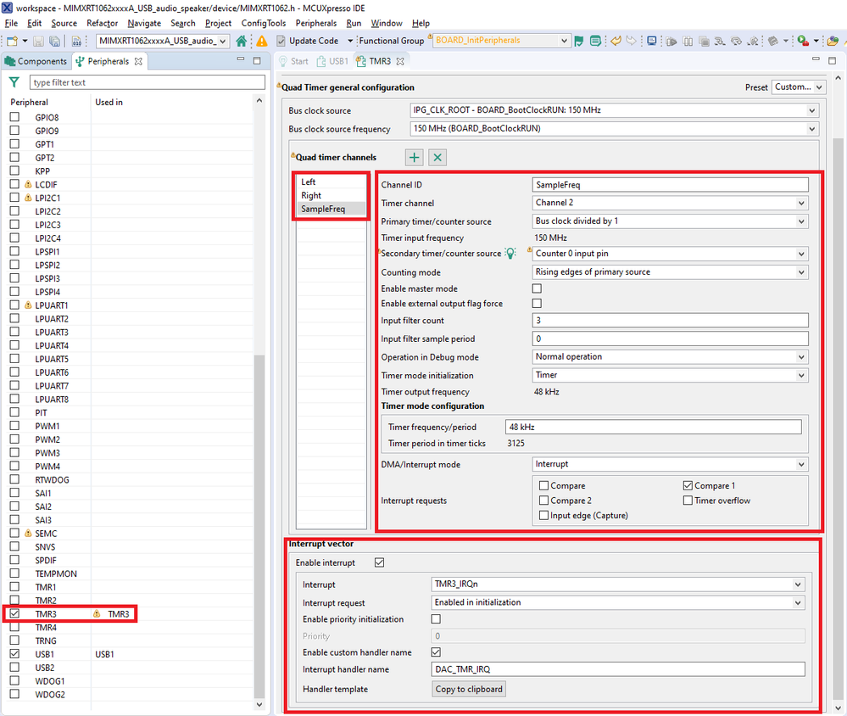Click the New wizard toolbar icon

coord(12,41)
